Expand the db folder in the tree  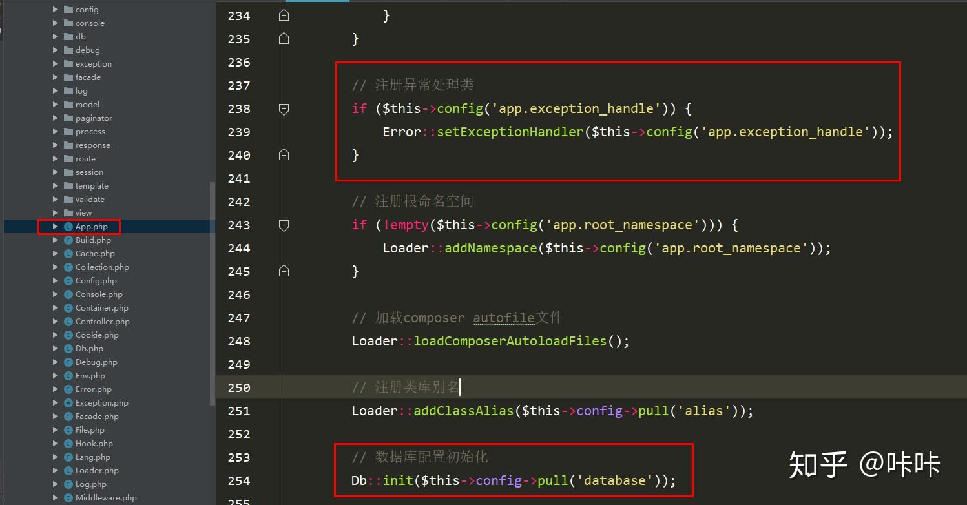pos(56,36)
